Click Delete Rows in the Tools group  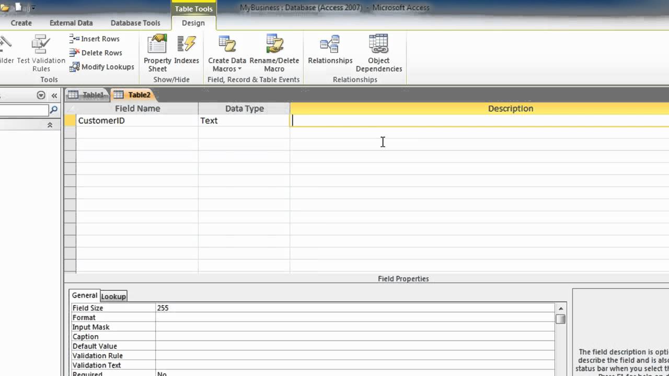tap(95, 53)
